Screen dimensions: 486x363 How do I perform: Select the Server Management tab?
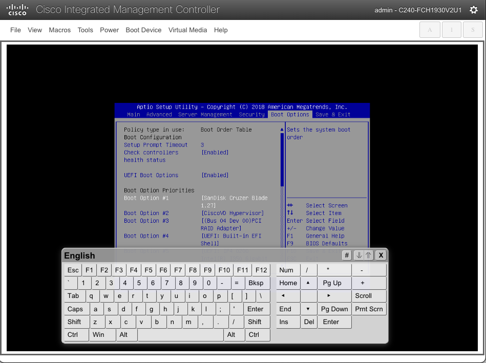click(x=205, y=114)
